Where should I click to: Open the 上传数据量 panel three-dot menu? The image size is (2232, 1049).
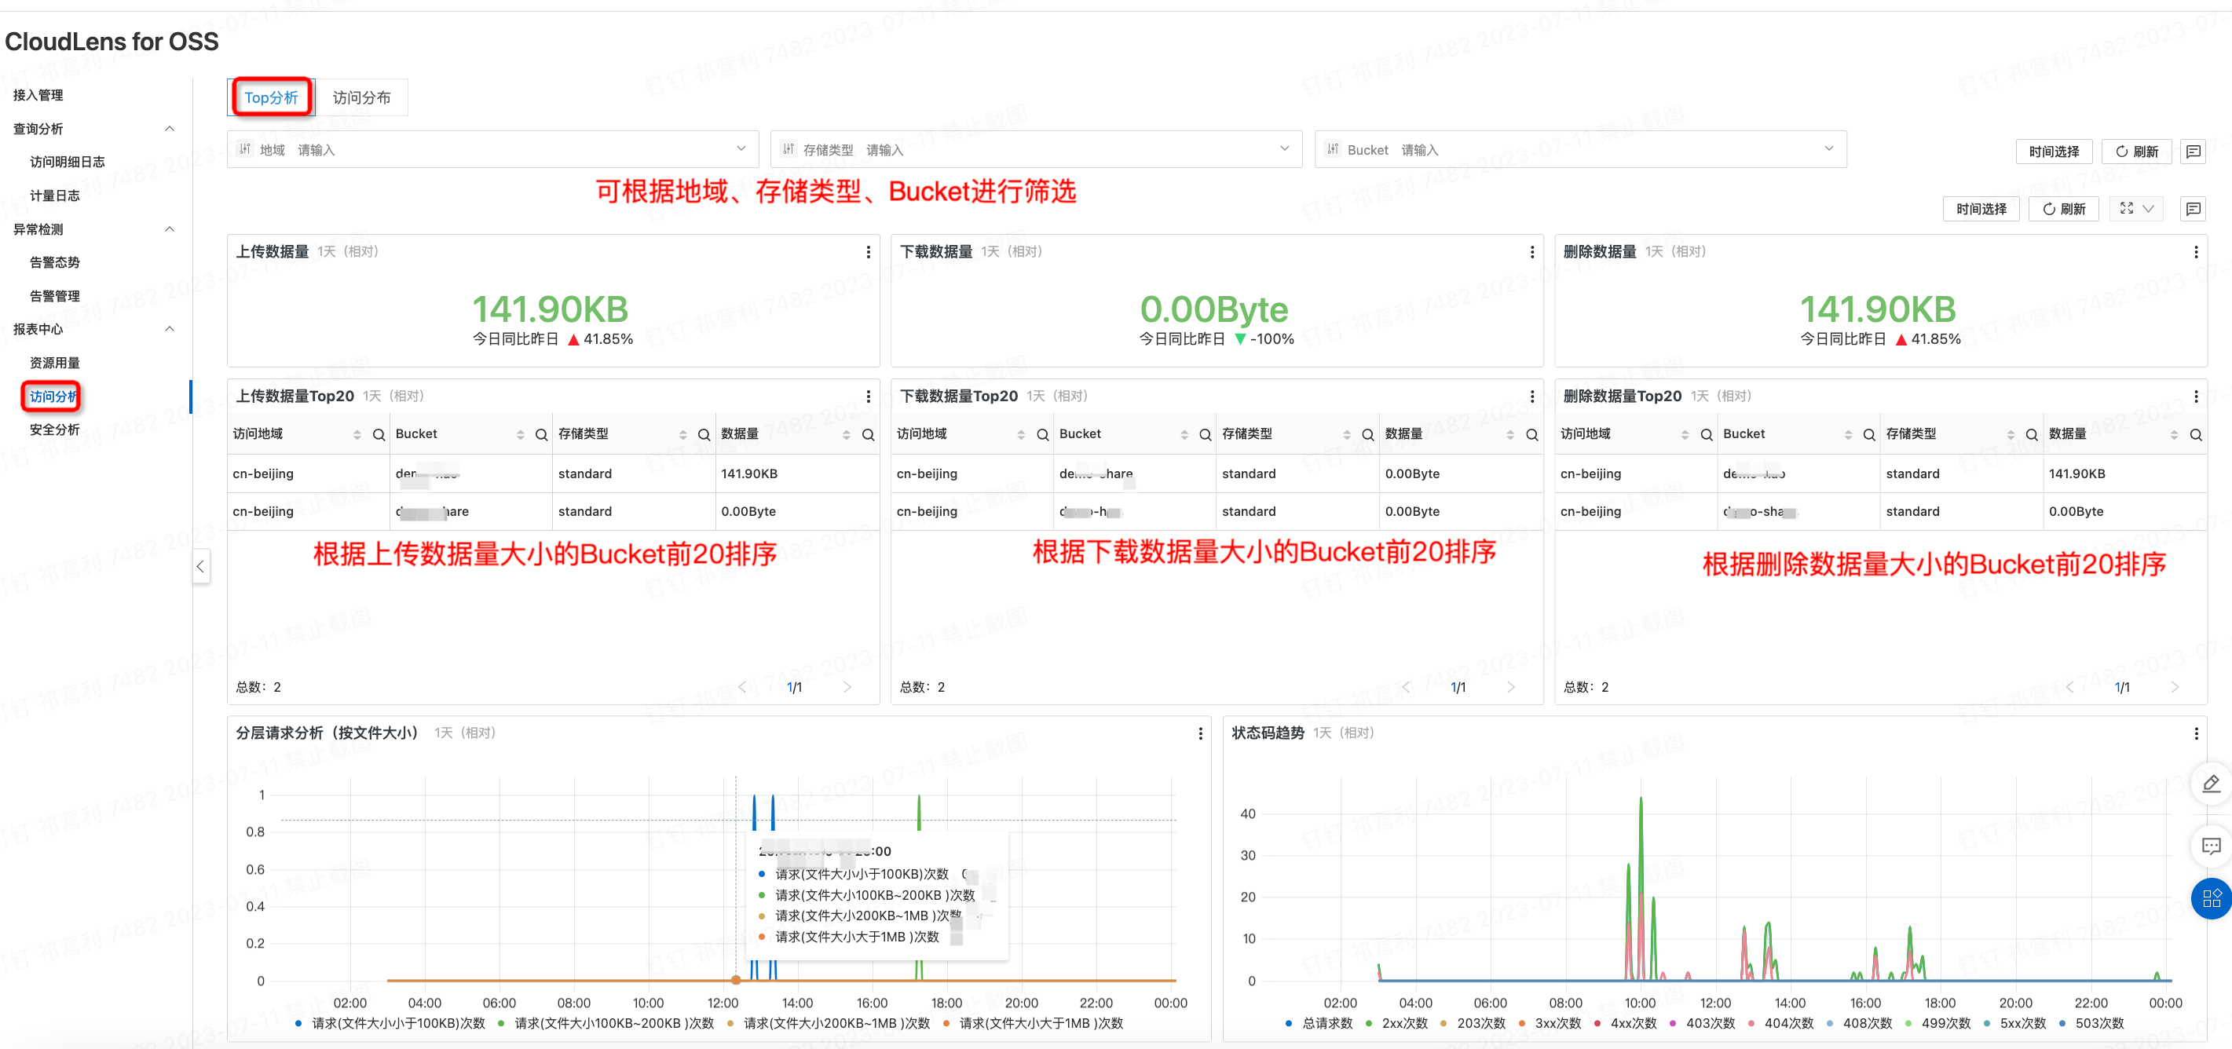[x=868, y=252]
